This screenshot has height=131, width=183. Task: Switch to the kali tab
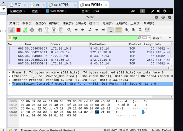click(x=38, y=5)
